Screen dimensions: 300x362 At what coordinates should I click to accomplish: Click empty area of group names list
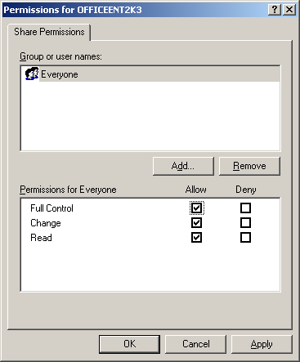click(150, 116)
